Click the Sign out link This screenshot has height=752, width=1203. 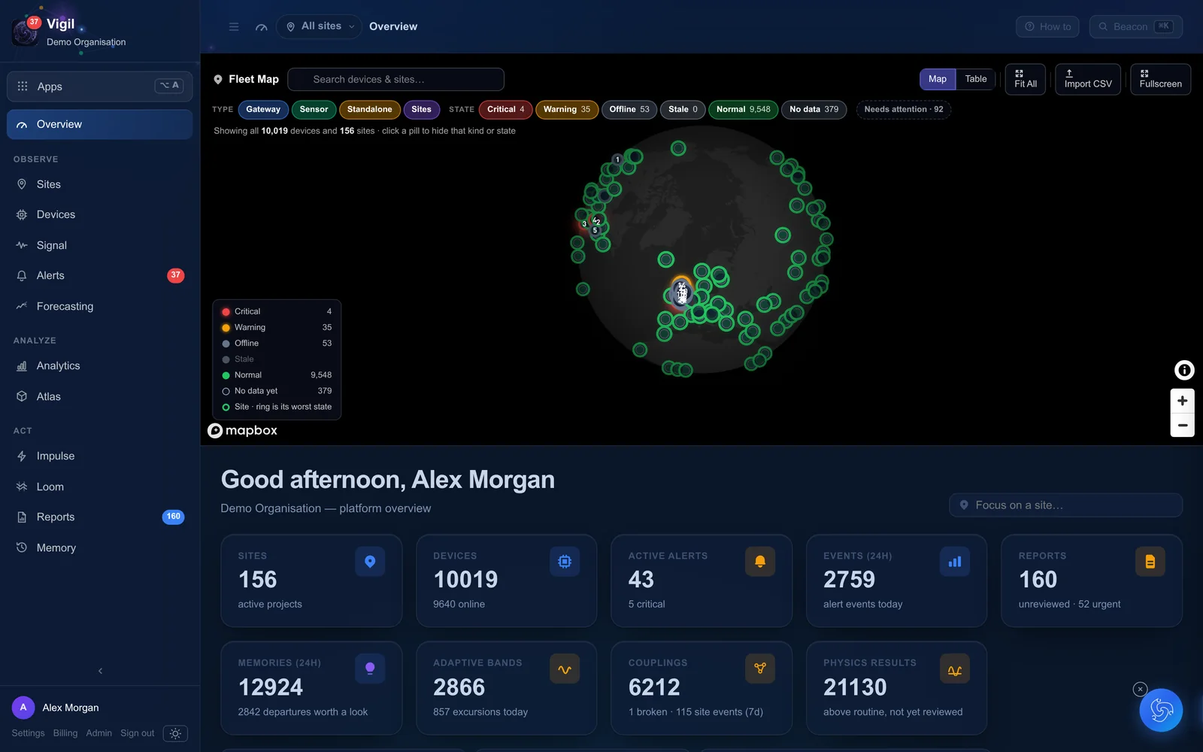[137, 733]
